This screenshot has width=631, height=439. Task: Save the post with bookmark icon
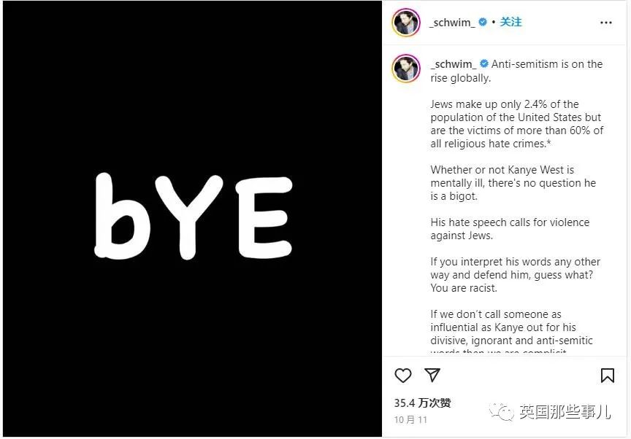pyautogui.click(x=607, y=376)
